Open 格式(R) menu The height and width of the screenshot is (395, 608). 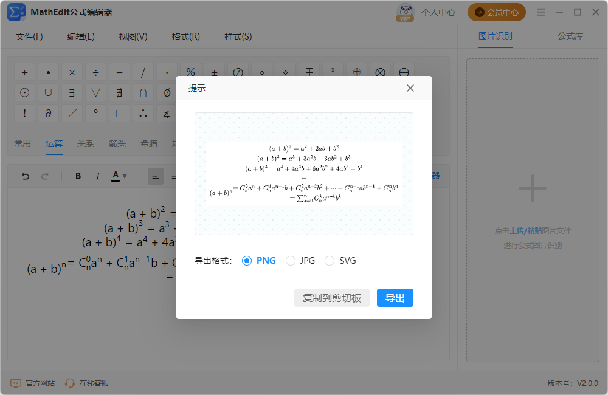coord(185,36)
